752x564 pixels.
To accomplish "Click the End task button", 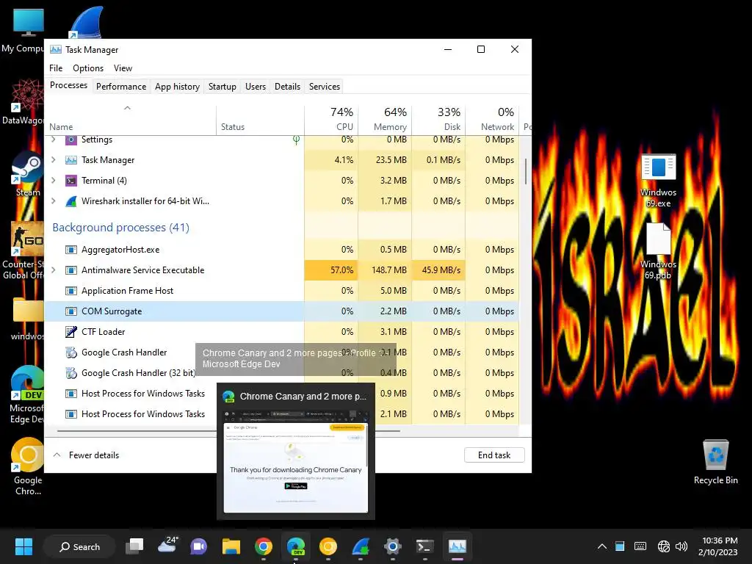I will pos(494,455).
